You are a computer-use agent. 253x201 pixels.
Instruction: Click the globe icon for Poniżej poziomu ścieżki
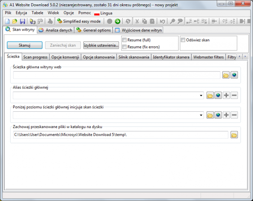[218, 115]
